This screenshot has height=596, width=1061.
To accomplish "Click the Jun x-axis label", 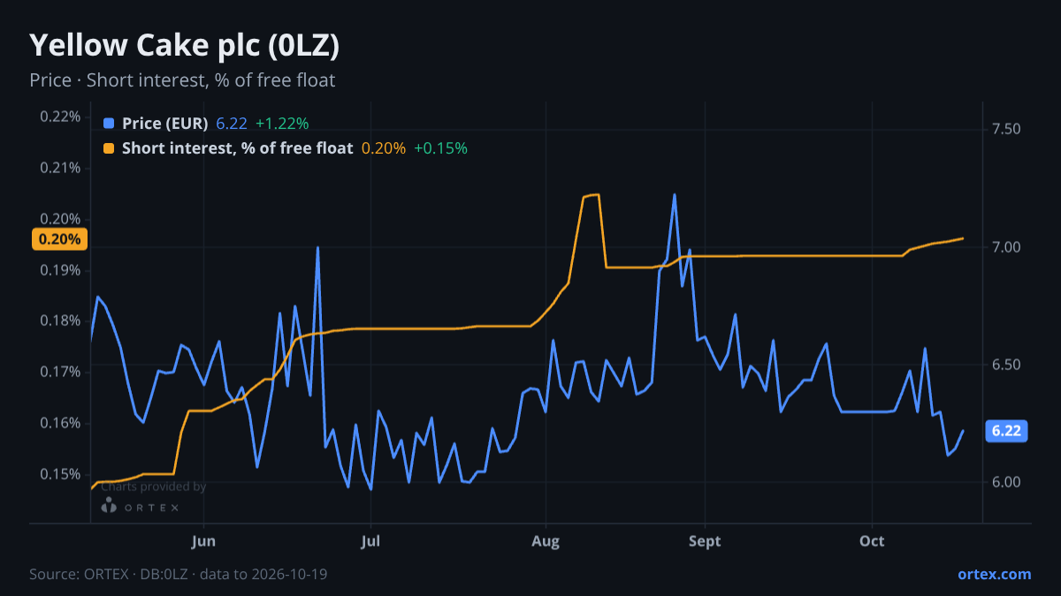I will (203, 540).
